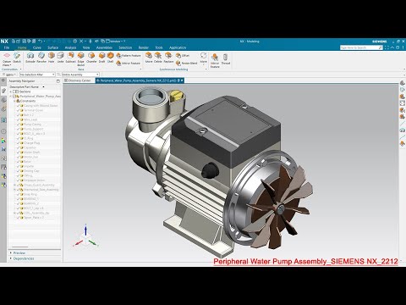The height and width of the screenshot is (305, 406).
Task: Click the large Mirror Feature icon near Thread
Action: tap(215, 60)
